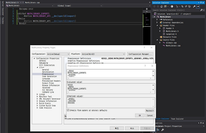This screenshot has height=133, width=206.
Task: Click the pin icon on Properties panel title
Action: (x=201, y=123)
